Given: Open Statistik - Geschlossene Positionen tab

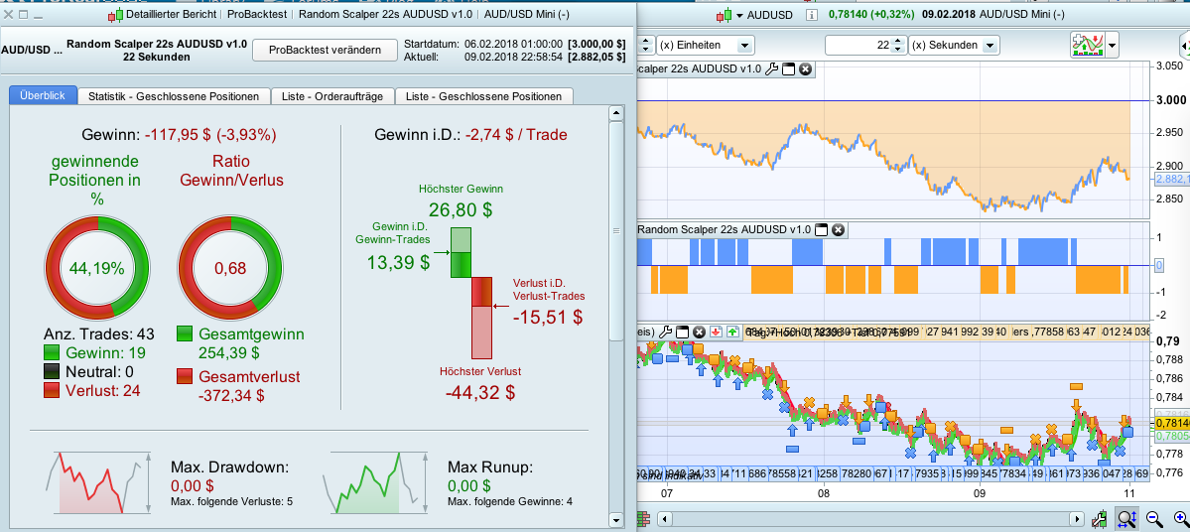Looking at the screenshot, I should [x=175, y=96].
